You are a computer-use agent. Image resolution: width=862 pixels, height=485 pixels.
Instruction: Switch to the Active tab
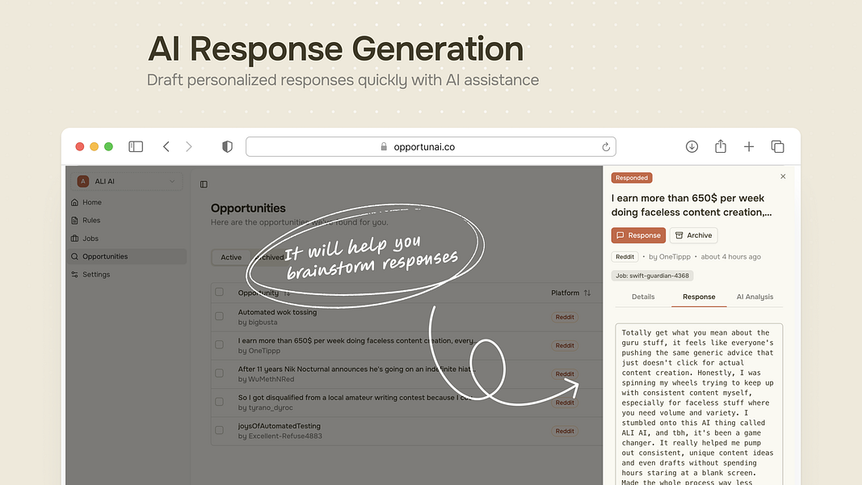pyautogui.click(x=231, y=257)
